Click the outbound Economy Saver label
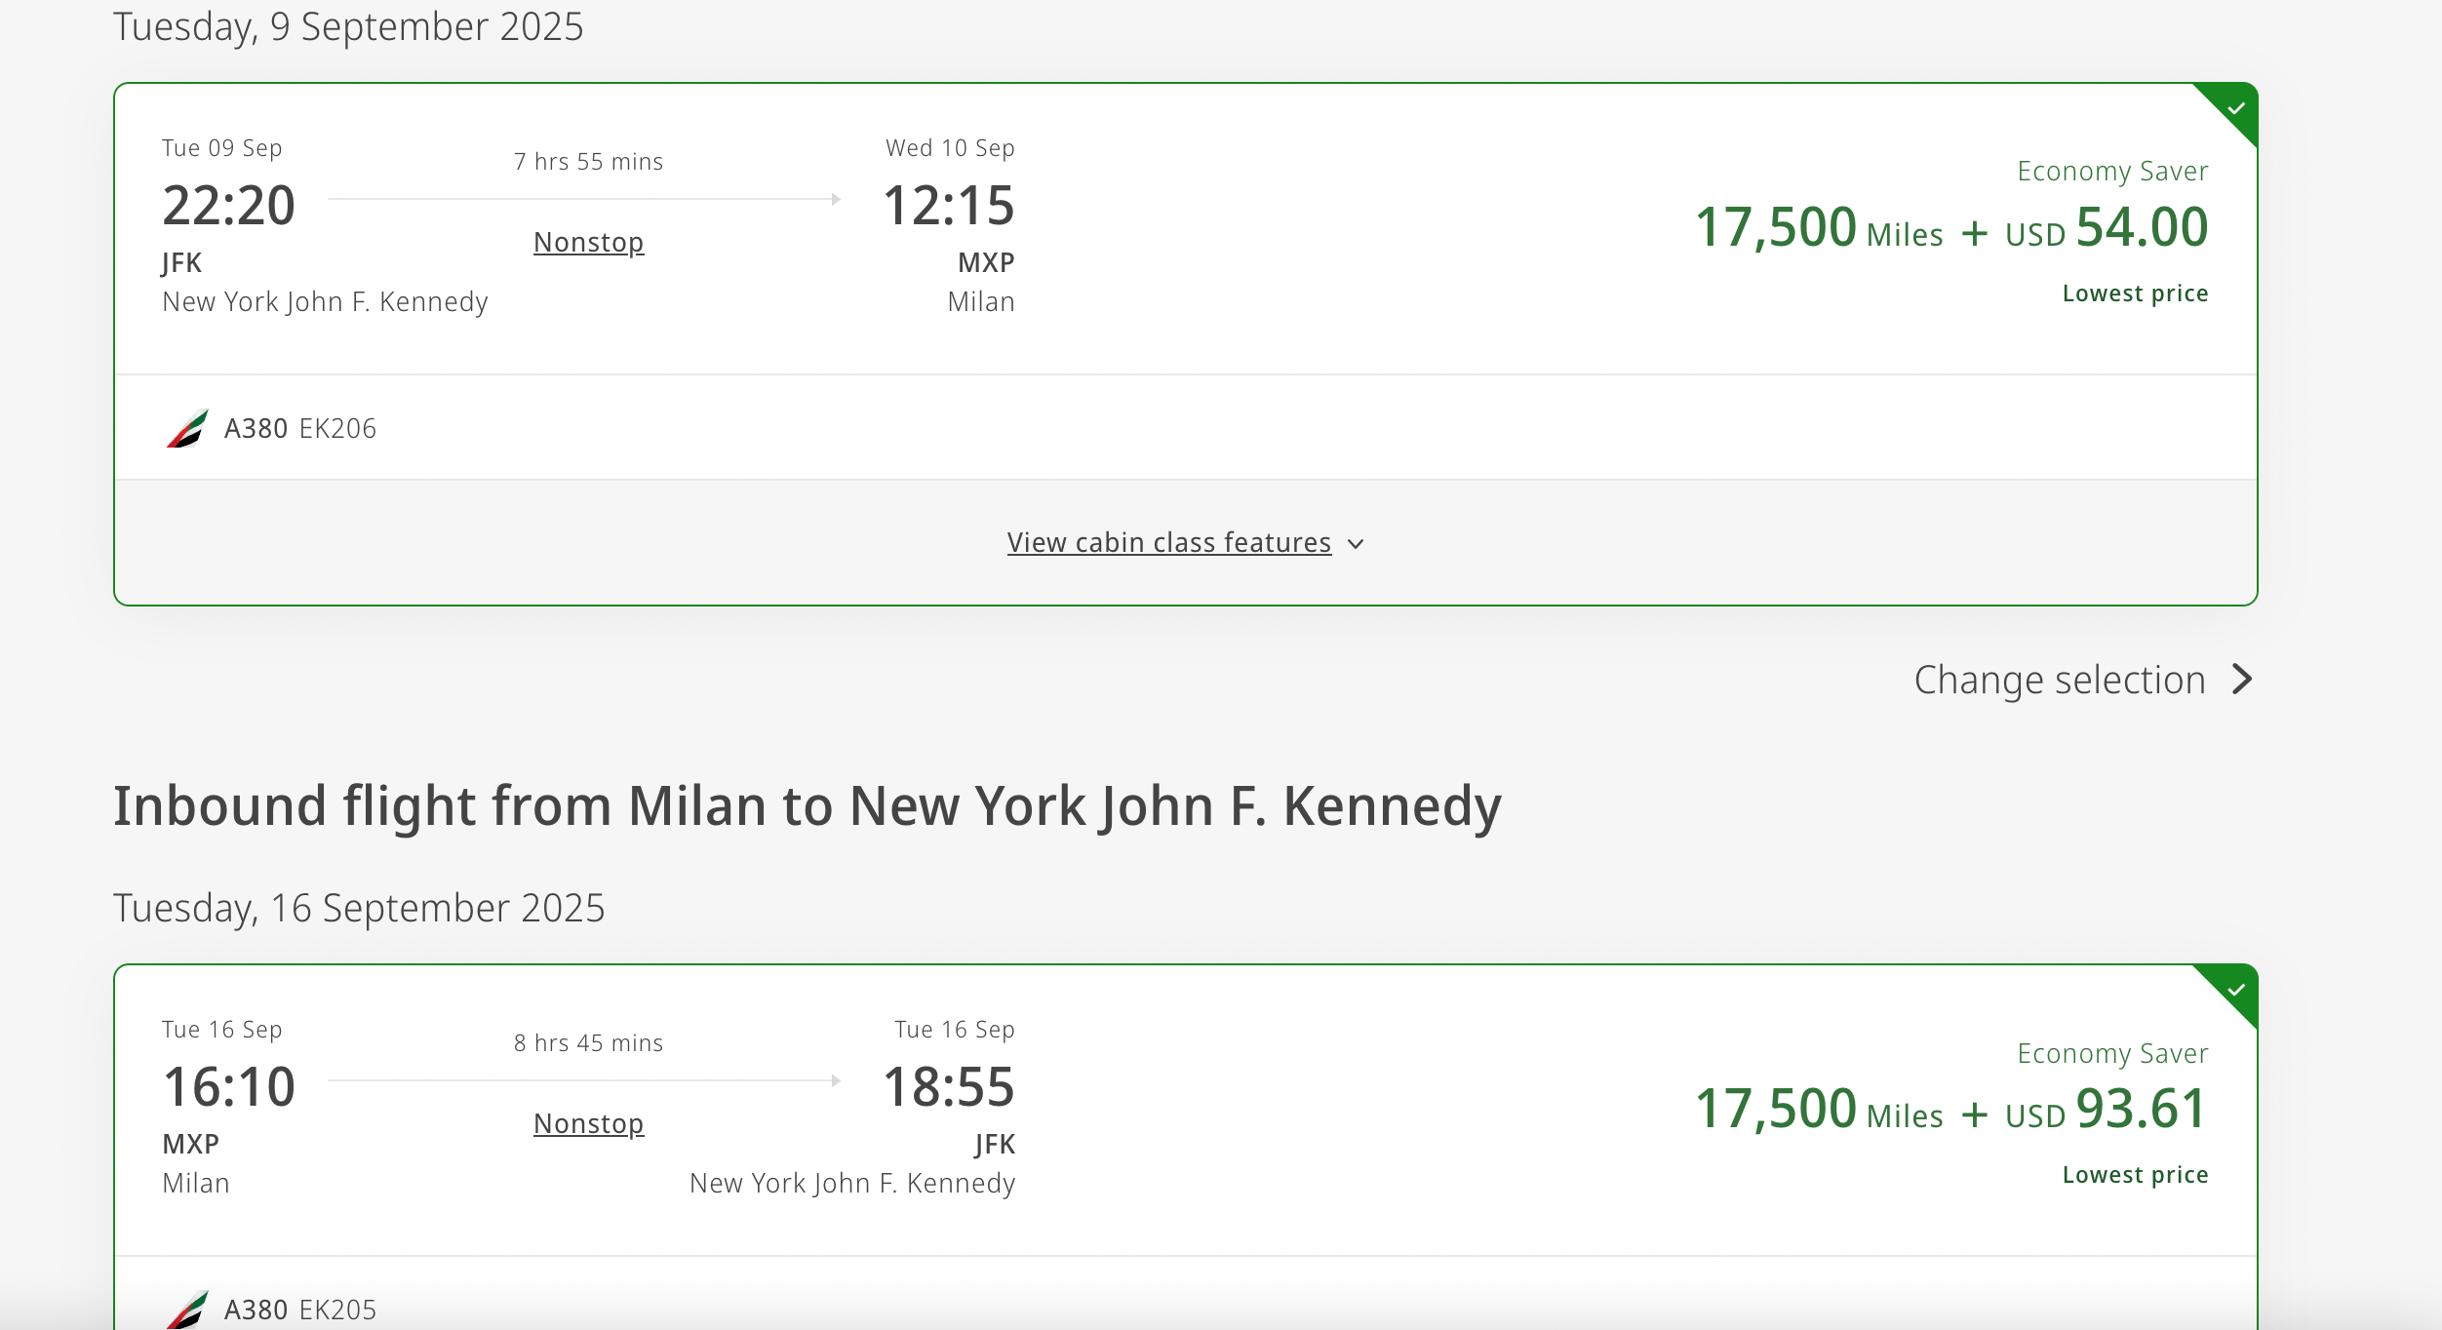2442x1330 pixels. [2111, 172]
